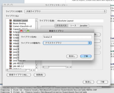Click 了解 in the Library Manager window
114x93 pixels.
pos(102,82)
